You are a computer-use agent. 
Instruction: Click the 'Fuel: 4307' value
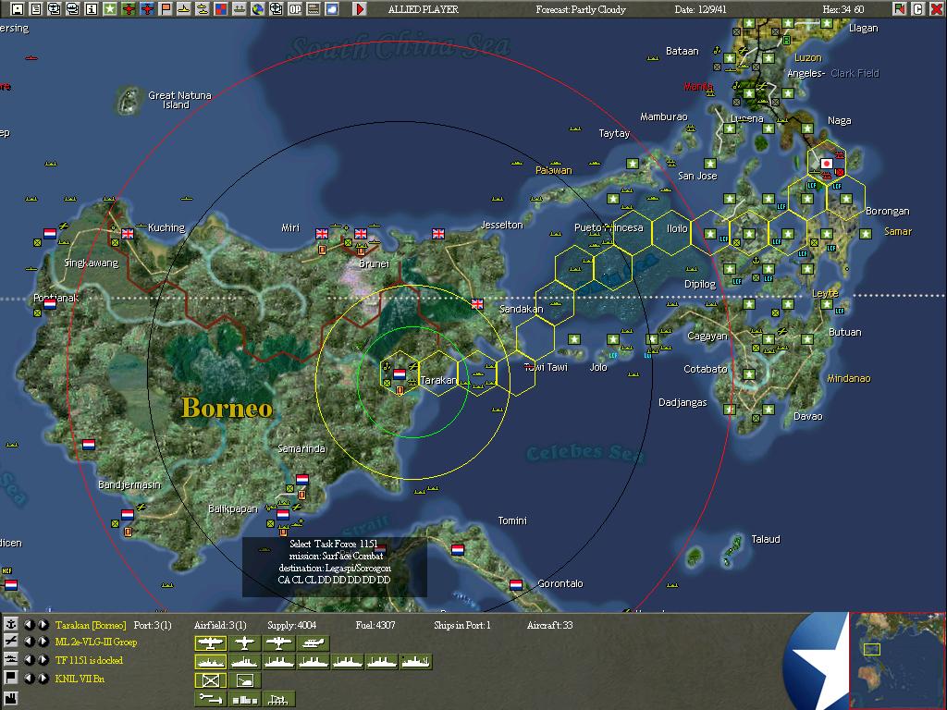click(x=375, y=625)
